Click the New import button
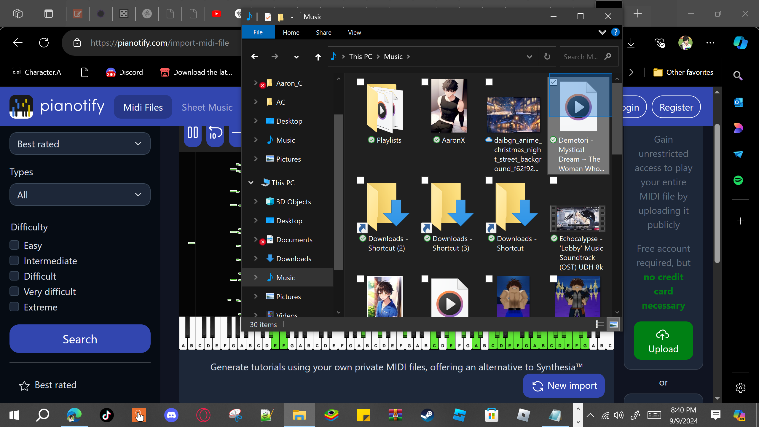This screenshot has width=759, height=427. [x=564, y=385]
